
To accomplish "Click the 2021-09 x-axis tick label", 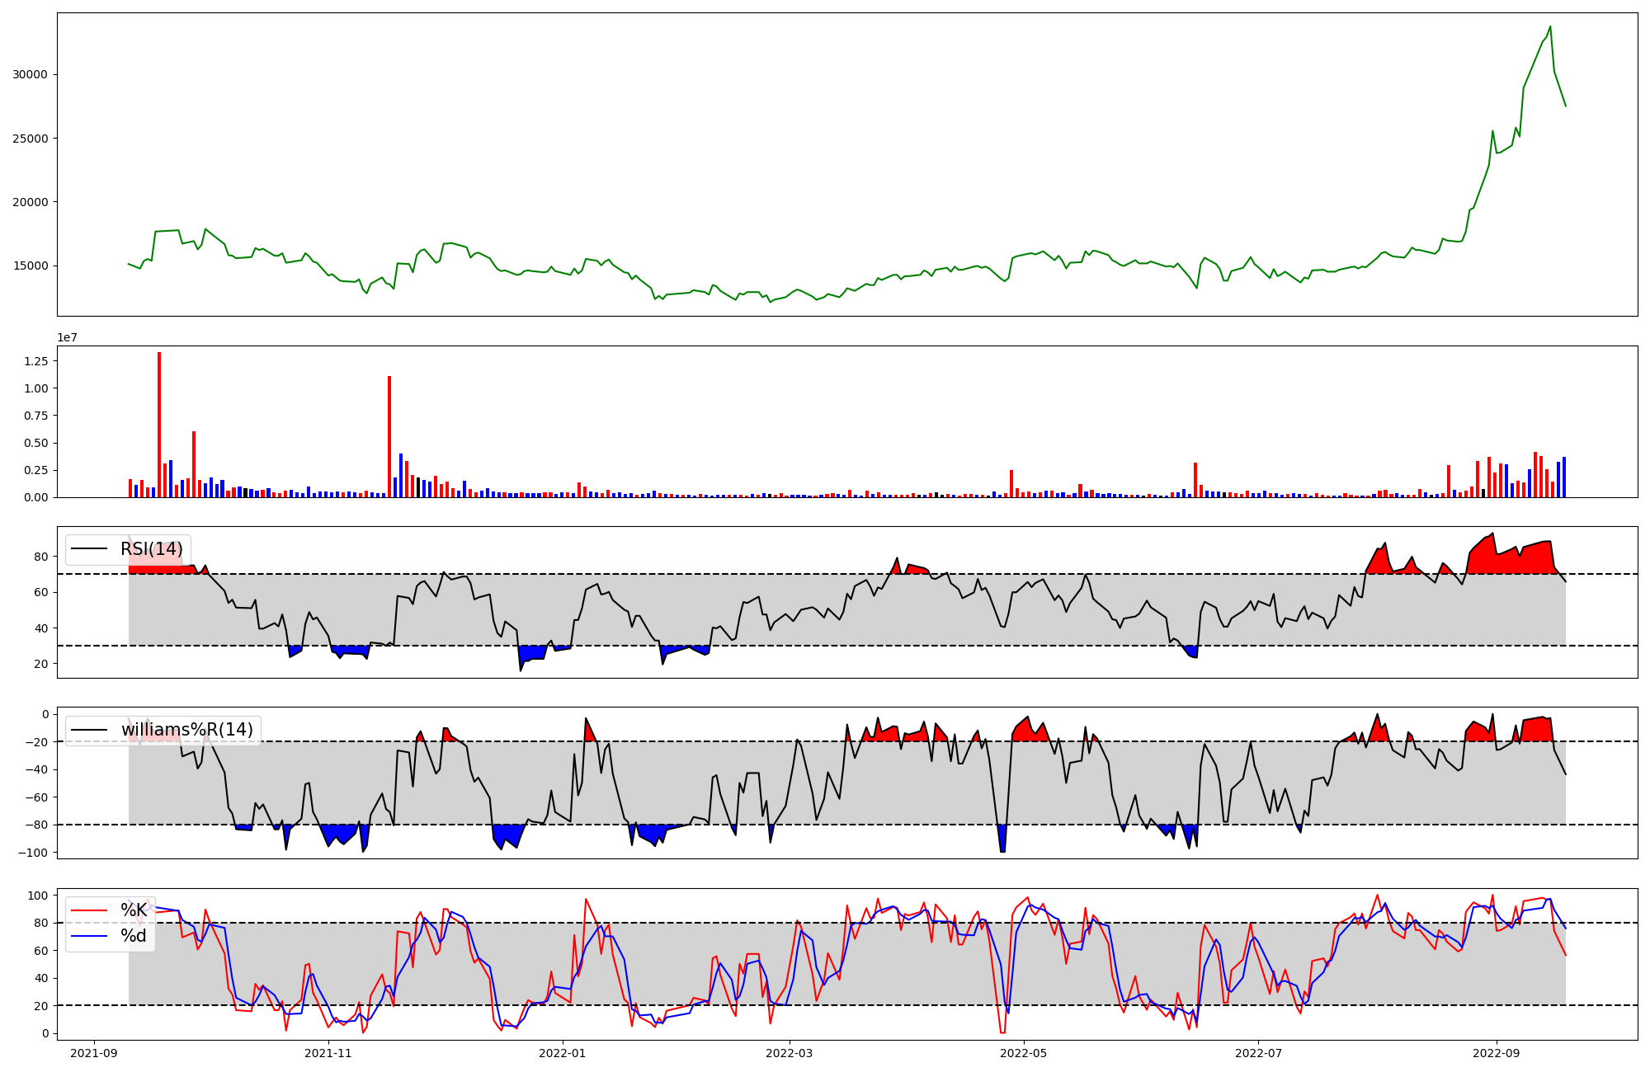I will [x=94, y=1053].
